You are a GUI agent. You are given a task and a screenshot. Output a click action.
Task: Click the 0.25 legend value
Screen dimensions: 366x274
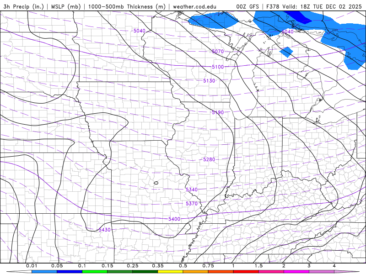click(133, 266)
